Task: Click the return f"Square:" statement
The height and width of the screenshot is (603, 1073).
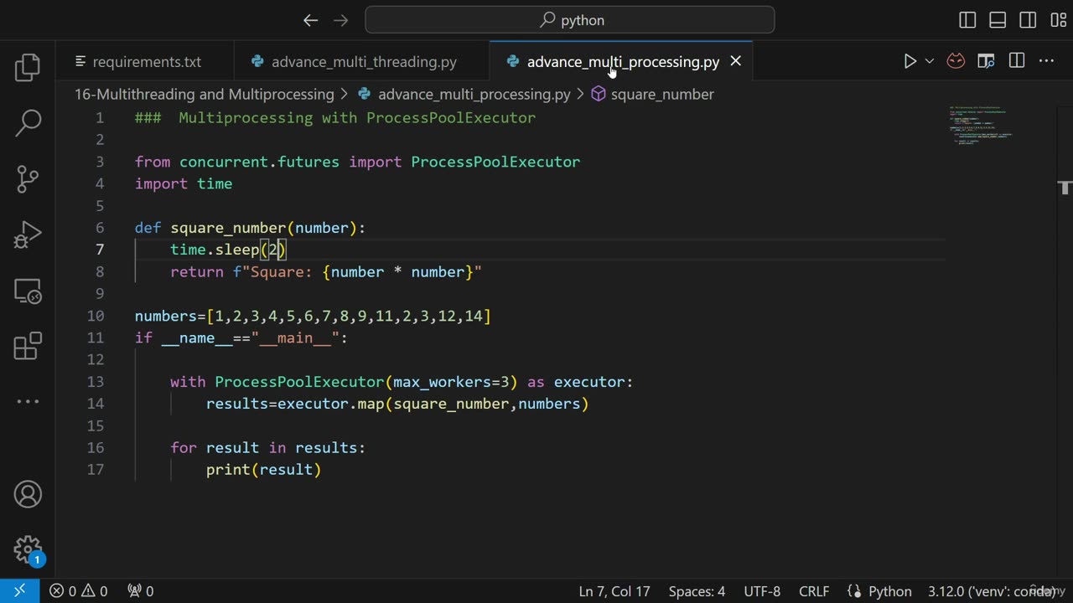Action: tap(326, 271)
